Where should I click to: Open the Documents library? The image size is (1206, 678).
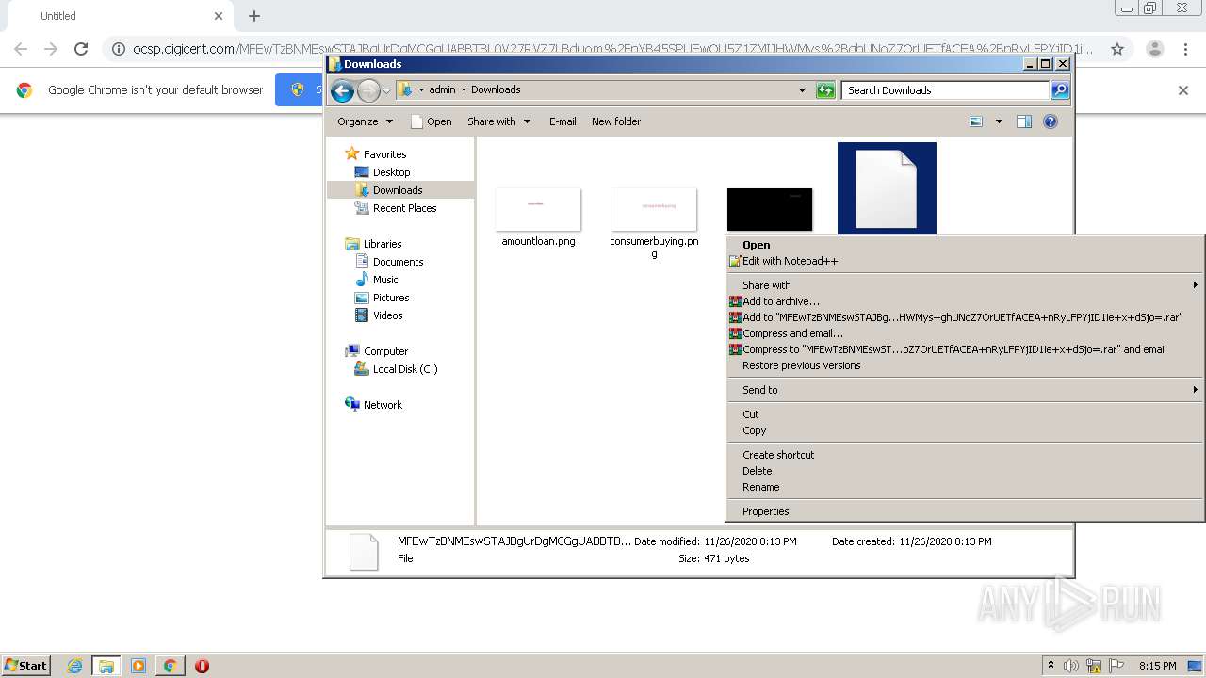pos(398,262)
